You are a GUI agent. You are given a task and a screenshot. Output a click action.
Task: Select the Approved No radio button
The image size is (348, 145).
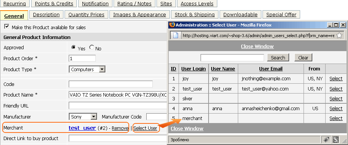pos(92,47)
